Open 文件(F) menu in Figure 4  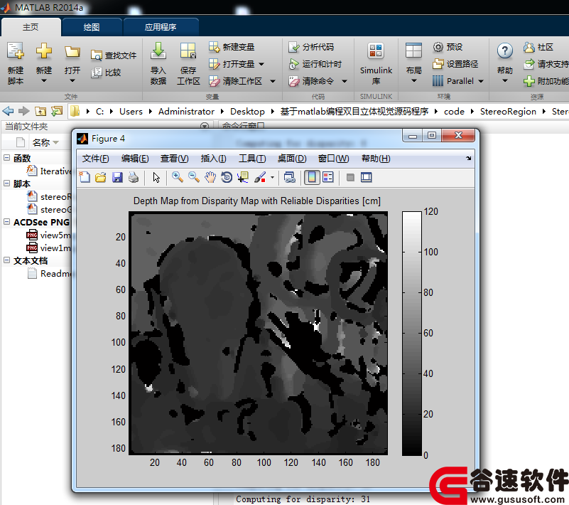95,159
